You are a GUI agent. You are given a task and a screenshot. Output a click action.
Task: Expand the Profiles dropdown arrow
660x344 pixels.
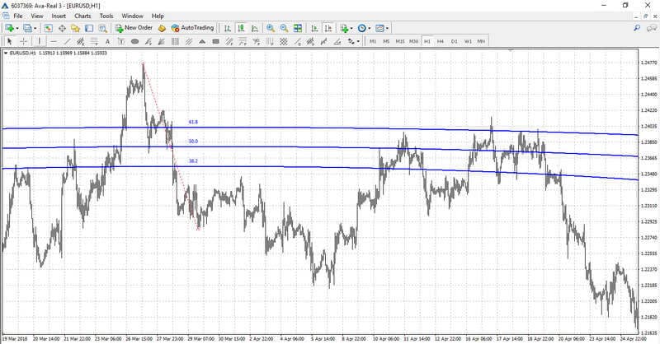pos(35,28)
